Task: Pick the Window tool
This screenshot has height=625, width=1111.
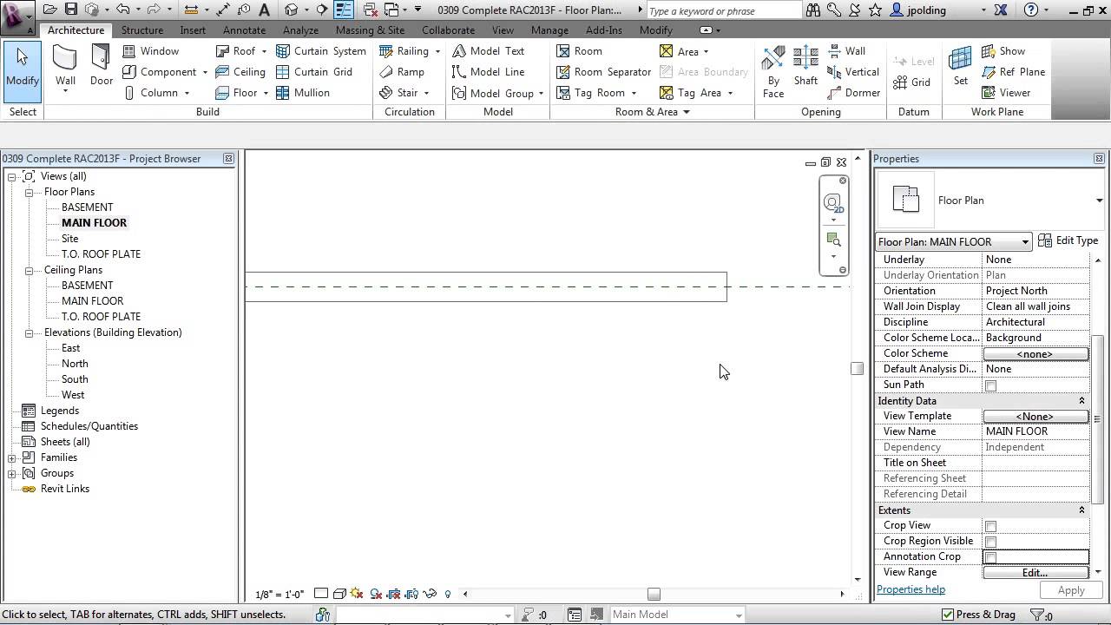Action: 151,51
